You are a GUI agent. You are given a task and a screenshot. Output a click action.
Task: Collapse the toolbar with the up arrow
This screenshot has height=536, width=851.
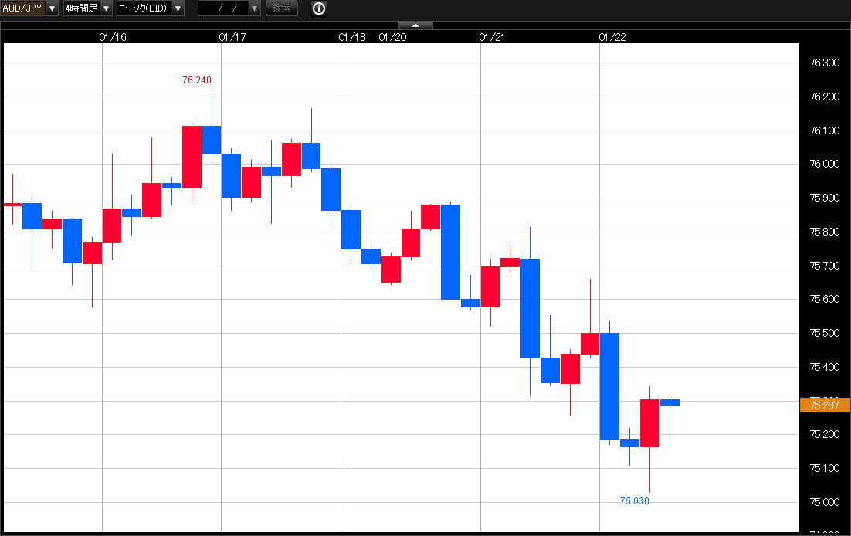point(415,25)
